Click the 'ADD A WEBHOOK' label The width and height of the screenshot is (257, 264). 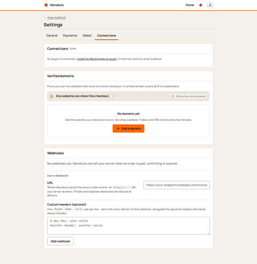click(x=58, y=176)
